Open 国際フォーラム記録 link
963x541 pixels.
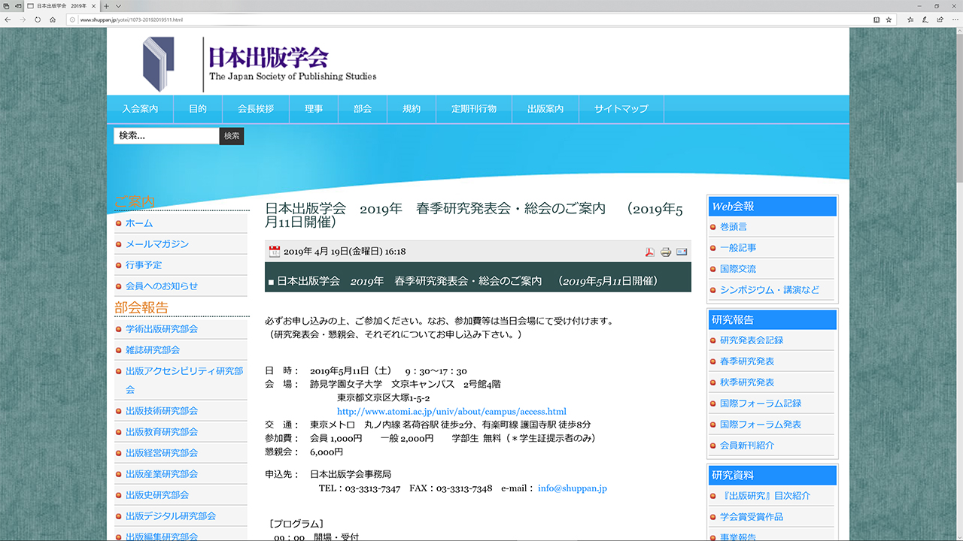tap(761, 403)
